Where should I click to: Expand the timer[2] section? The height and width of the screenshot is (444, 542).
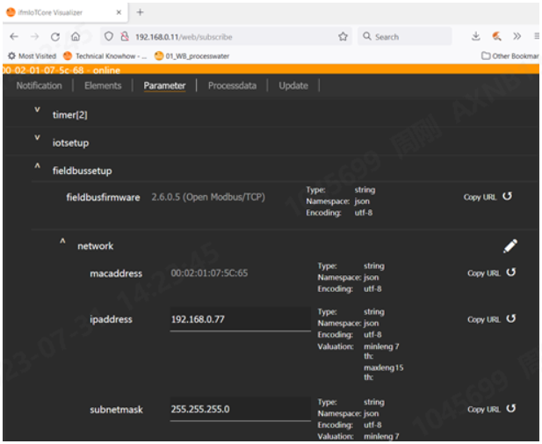click(x=37, y=110)
